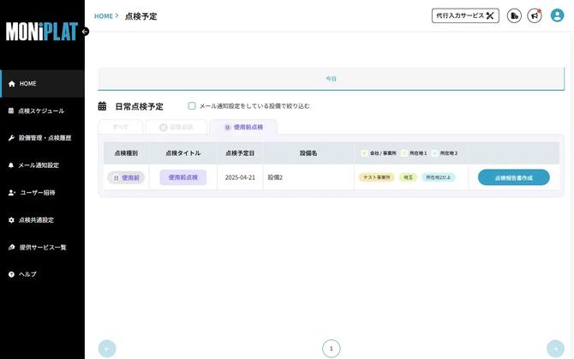Screen dimensions: 574x359
Task: Click the MONiPLAT logo
Action: point(41,32)
